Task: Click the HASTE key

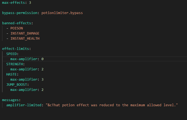Action: tap(12, 74)
